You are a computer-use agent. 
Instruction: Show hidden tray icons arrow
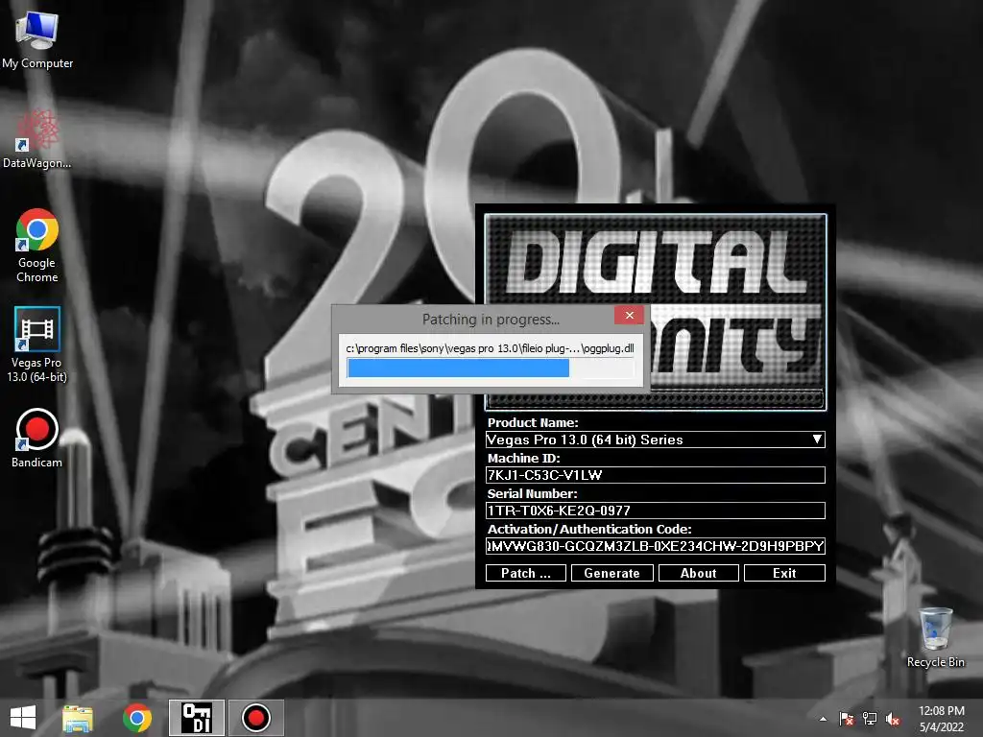pos(823,719)
